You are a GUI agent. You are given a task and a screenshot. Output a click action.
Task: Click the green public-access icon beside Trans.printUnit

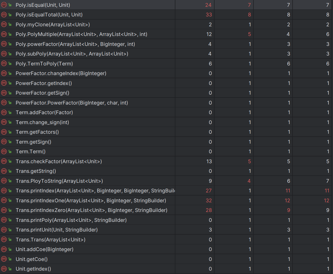(x=10, y=230)
